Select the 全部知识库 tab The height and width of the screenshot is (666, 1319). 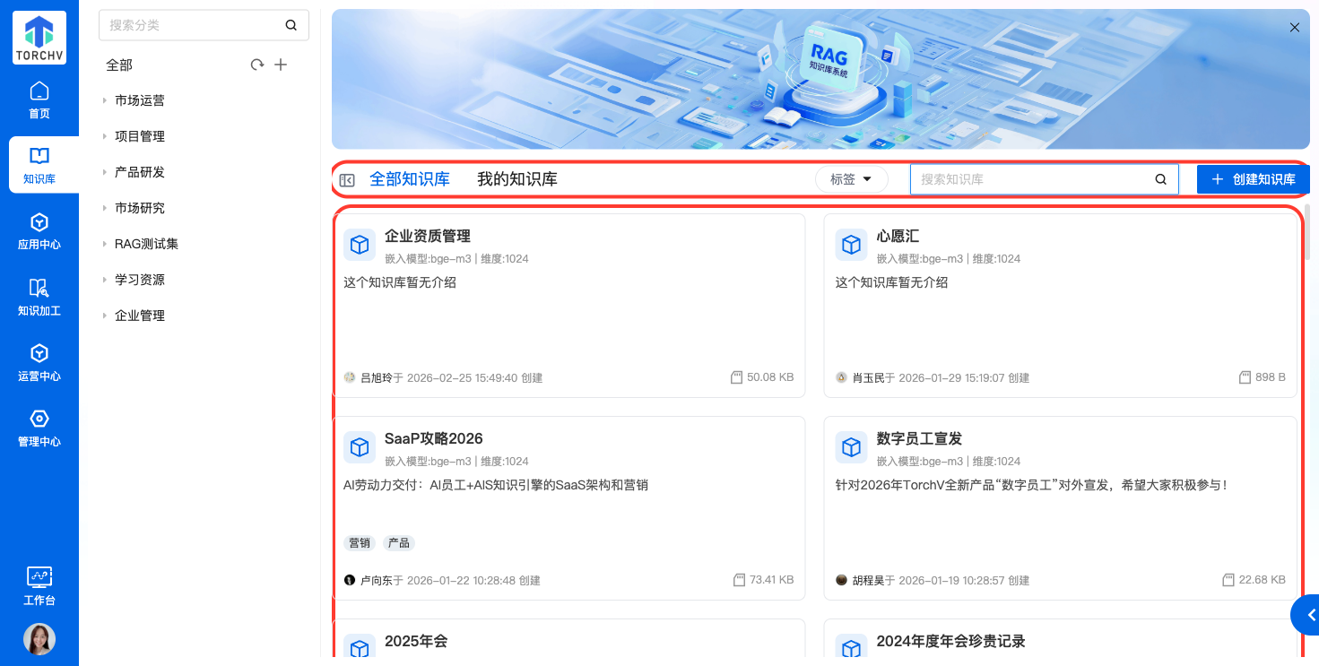pyautogui.click(x=410, y=179)
